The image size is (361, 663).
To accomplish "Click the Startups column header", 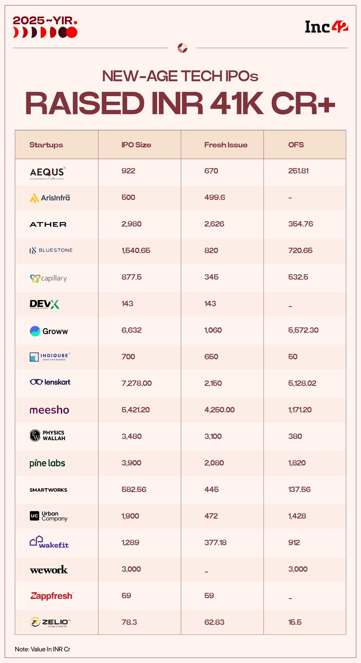I will pyautogui.click(x=46, y=145).
